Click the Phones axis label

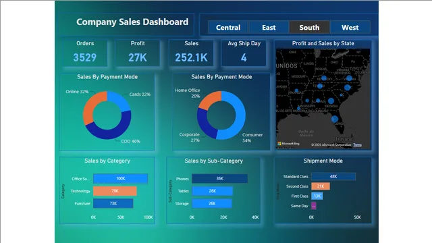(182, 179)
